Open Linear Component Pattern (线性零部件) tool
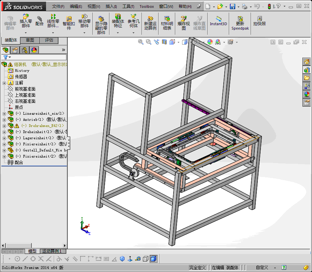 [x=53, y=21]
